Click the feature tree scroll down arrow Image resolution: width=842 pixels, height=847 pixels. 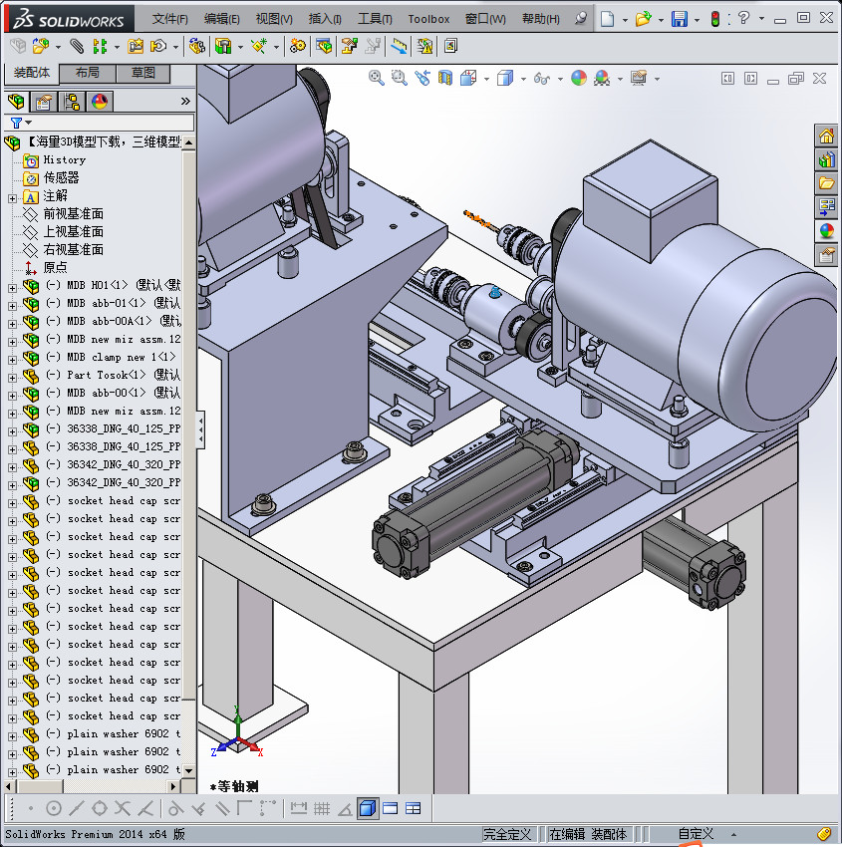(x=188, y=771)
